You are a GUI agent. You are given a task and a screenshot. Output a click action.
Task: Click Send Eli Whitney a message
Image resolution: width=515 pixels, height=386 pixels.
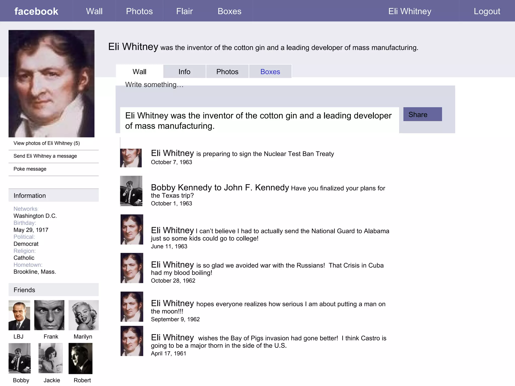point(45,156)
